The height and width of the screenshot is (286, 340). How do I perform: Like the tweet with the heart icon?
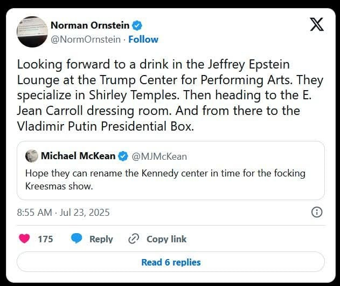[25, 239]
